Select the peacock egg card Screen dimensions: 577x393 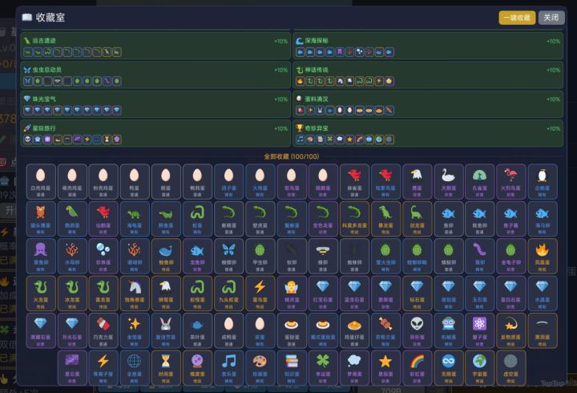click(479, 181)
